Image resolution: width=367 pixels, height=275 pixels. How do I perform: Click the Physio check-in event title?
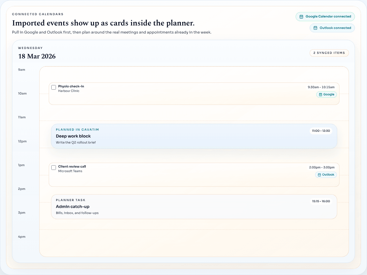point(71,86)
